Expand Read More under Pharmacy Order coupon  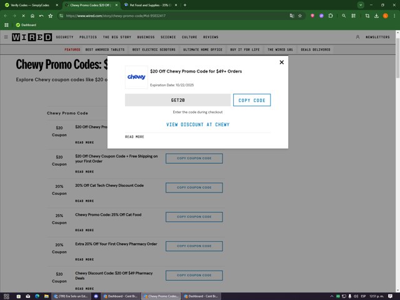point(84,259)
